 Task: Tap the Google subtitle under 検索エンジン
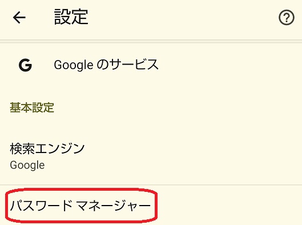click(27, 165)
